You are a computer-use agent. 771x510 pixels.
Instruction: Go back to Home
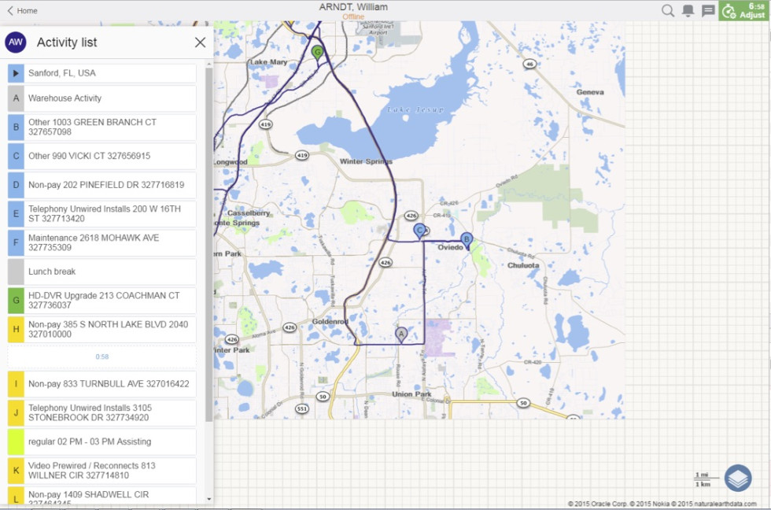[22, 10]
